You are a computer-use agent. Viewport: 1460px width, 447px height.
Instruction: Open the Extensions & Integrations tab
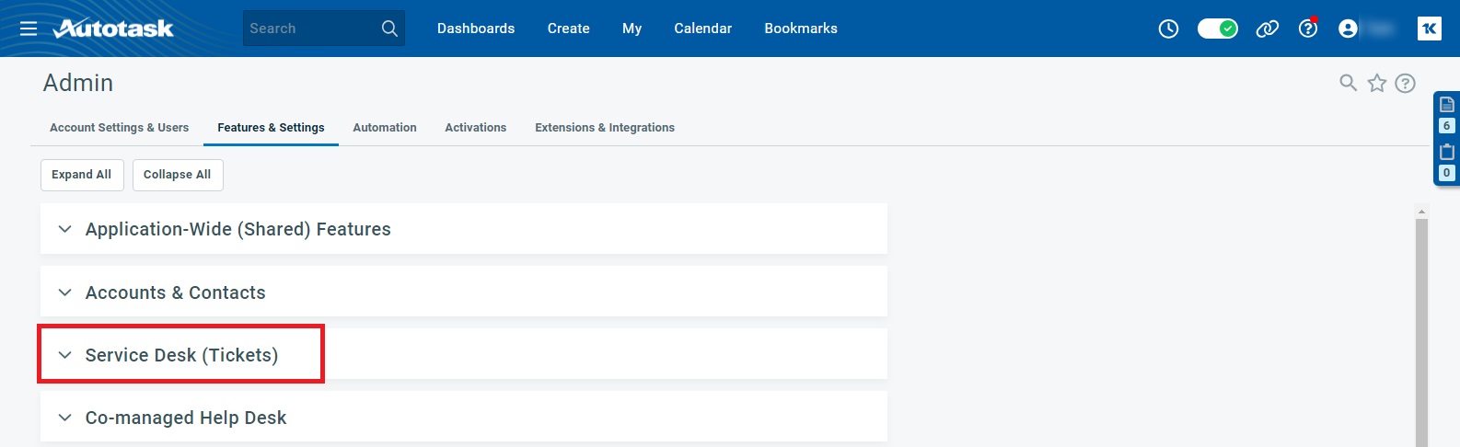(605, 128)
